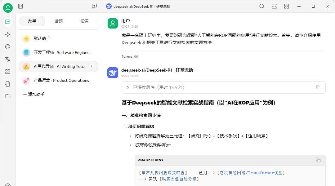Search messages with magnifier icon
The width and height of the screenshot is (335, 186).
pyautogui.click(x=262, y=6)
